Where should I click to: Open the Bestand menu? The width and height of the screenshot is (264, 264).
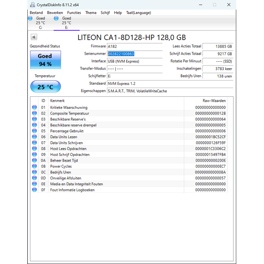36,13
